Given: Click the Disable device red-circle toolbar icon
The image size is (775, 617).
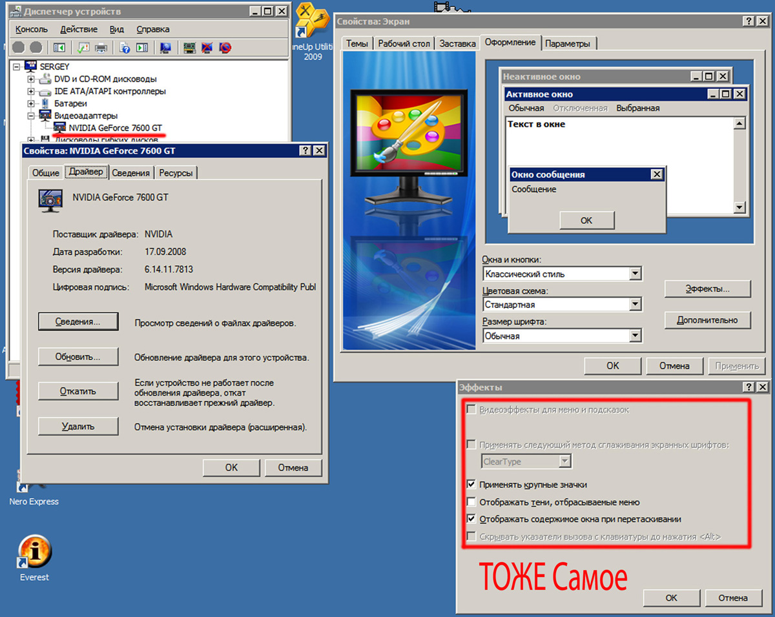Looking at the screenshot, I should tap(225, 47).
